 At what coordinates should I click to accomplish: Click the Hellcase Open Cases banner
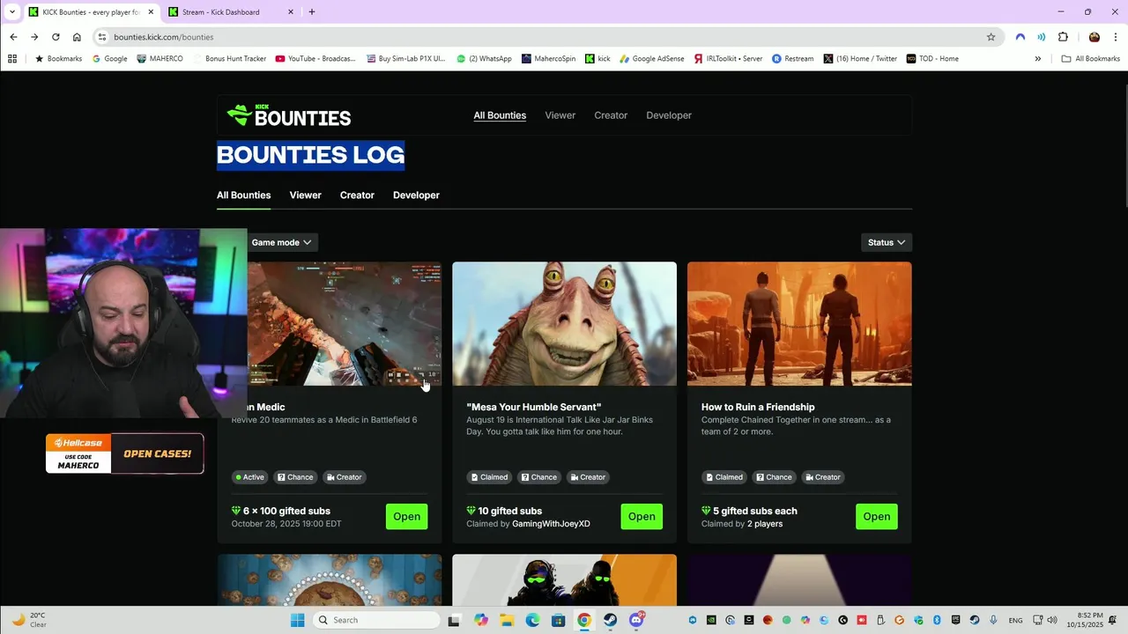point(124,453)
